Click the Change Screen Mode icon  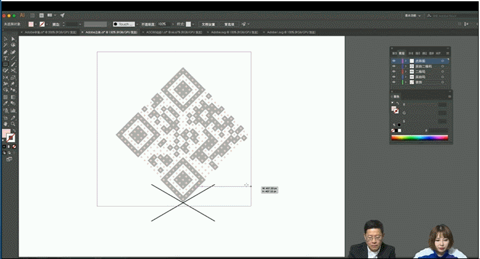(x=9, y=159)
